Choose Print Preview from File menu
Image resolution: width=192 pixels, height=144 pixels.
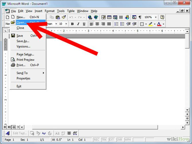pos(28,60)
